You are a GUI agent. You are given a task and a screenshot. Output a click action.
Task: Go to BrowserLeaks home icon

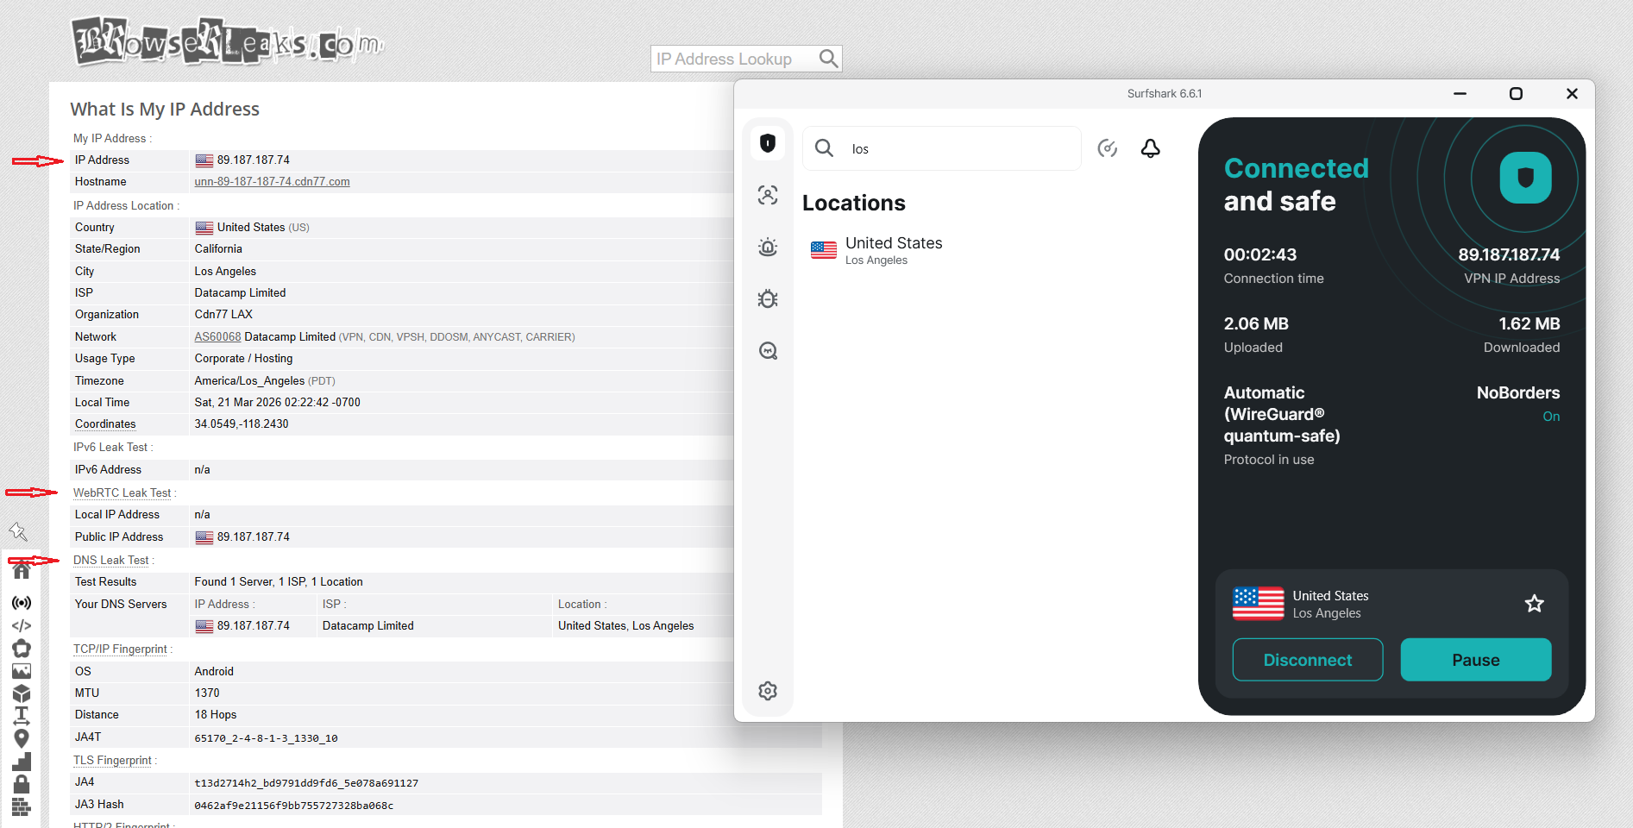tap(22, 569)
